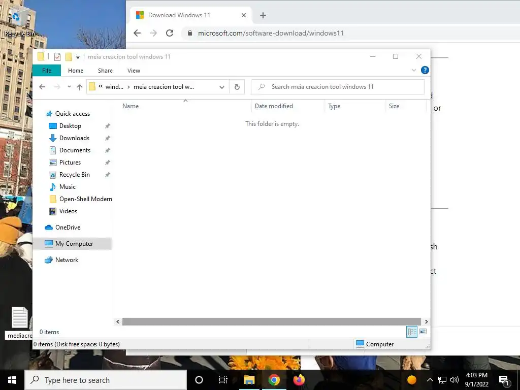The image size is (520, 390).
Task: Open Recycle Bin in navigation pane
Action: pyautogui.click(x=75, y=175)
